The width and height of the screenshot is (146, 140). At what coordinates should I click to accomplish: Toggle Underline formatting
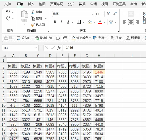click(x=68, y=22)
